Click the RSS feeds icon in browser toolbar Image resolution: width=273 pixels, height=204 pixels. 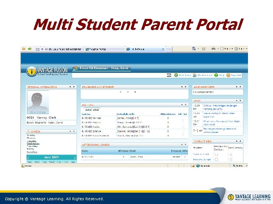coord(203,49)
